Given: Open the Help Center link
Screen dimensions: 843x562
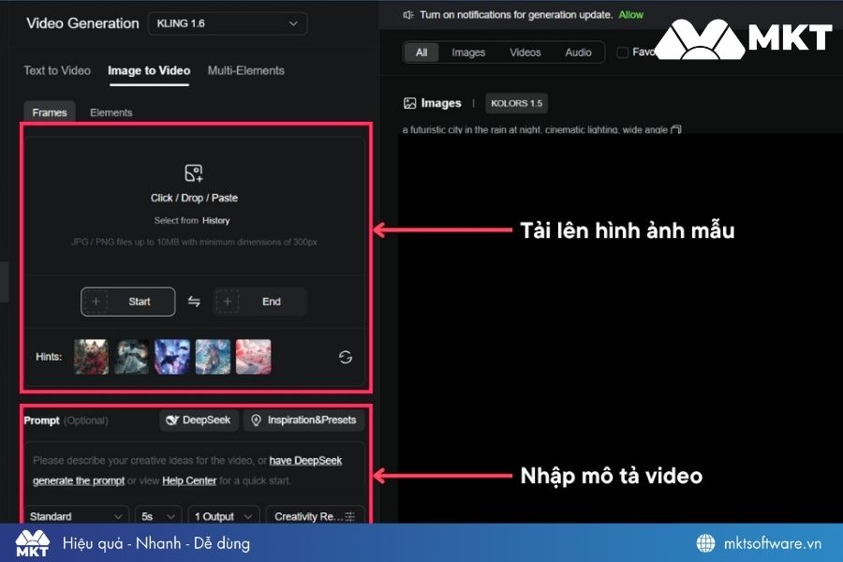Looking at the screenshot, I should point(189,481).
